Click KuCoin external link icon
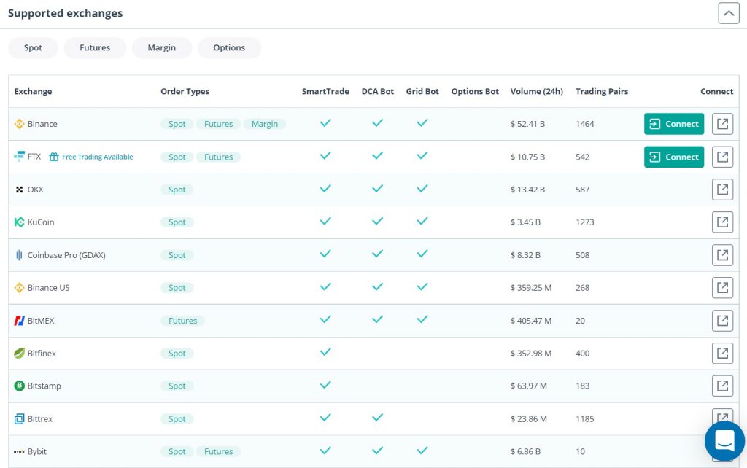Image resolution: width=747 pixels, height=468 pixels. tap(722, 222)
